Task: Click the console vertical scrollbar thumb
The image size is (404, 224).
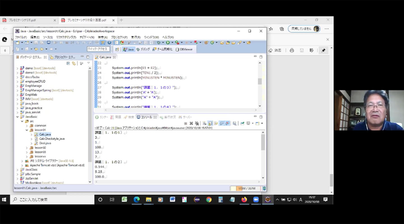Action: (x=263, y=142)
